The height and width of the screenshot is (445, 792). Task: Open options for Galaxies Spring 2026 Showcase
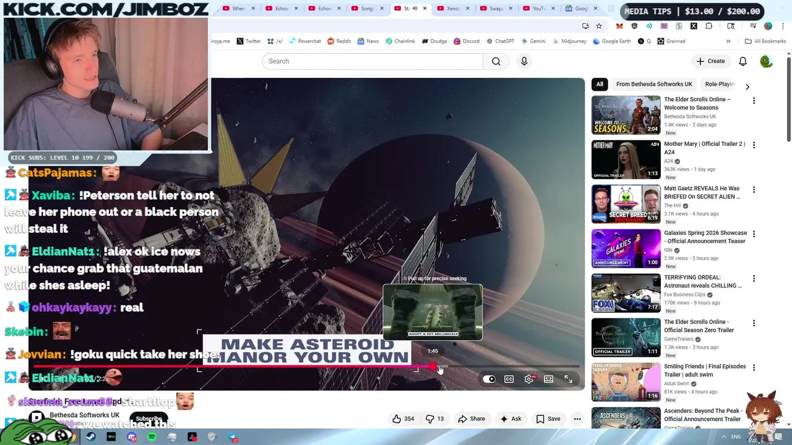[754, 234]
